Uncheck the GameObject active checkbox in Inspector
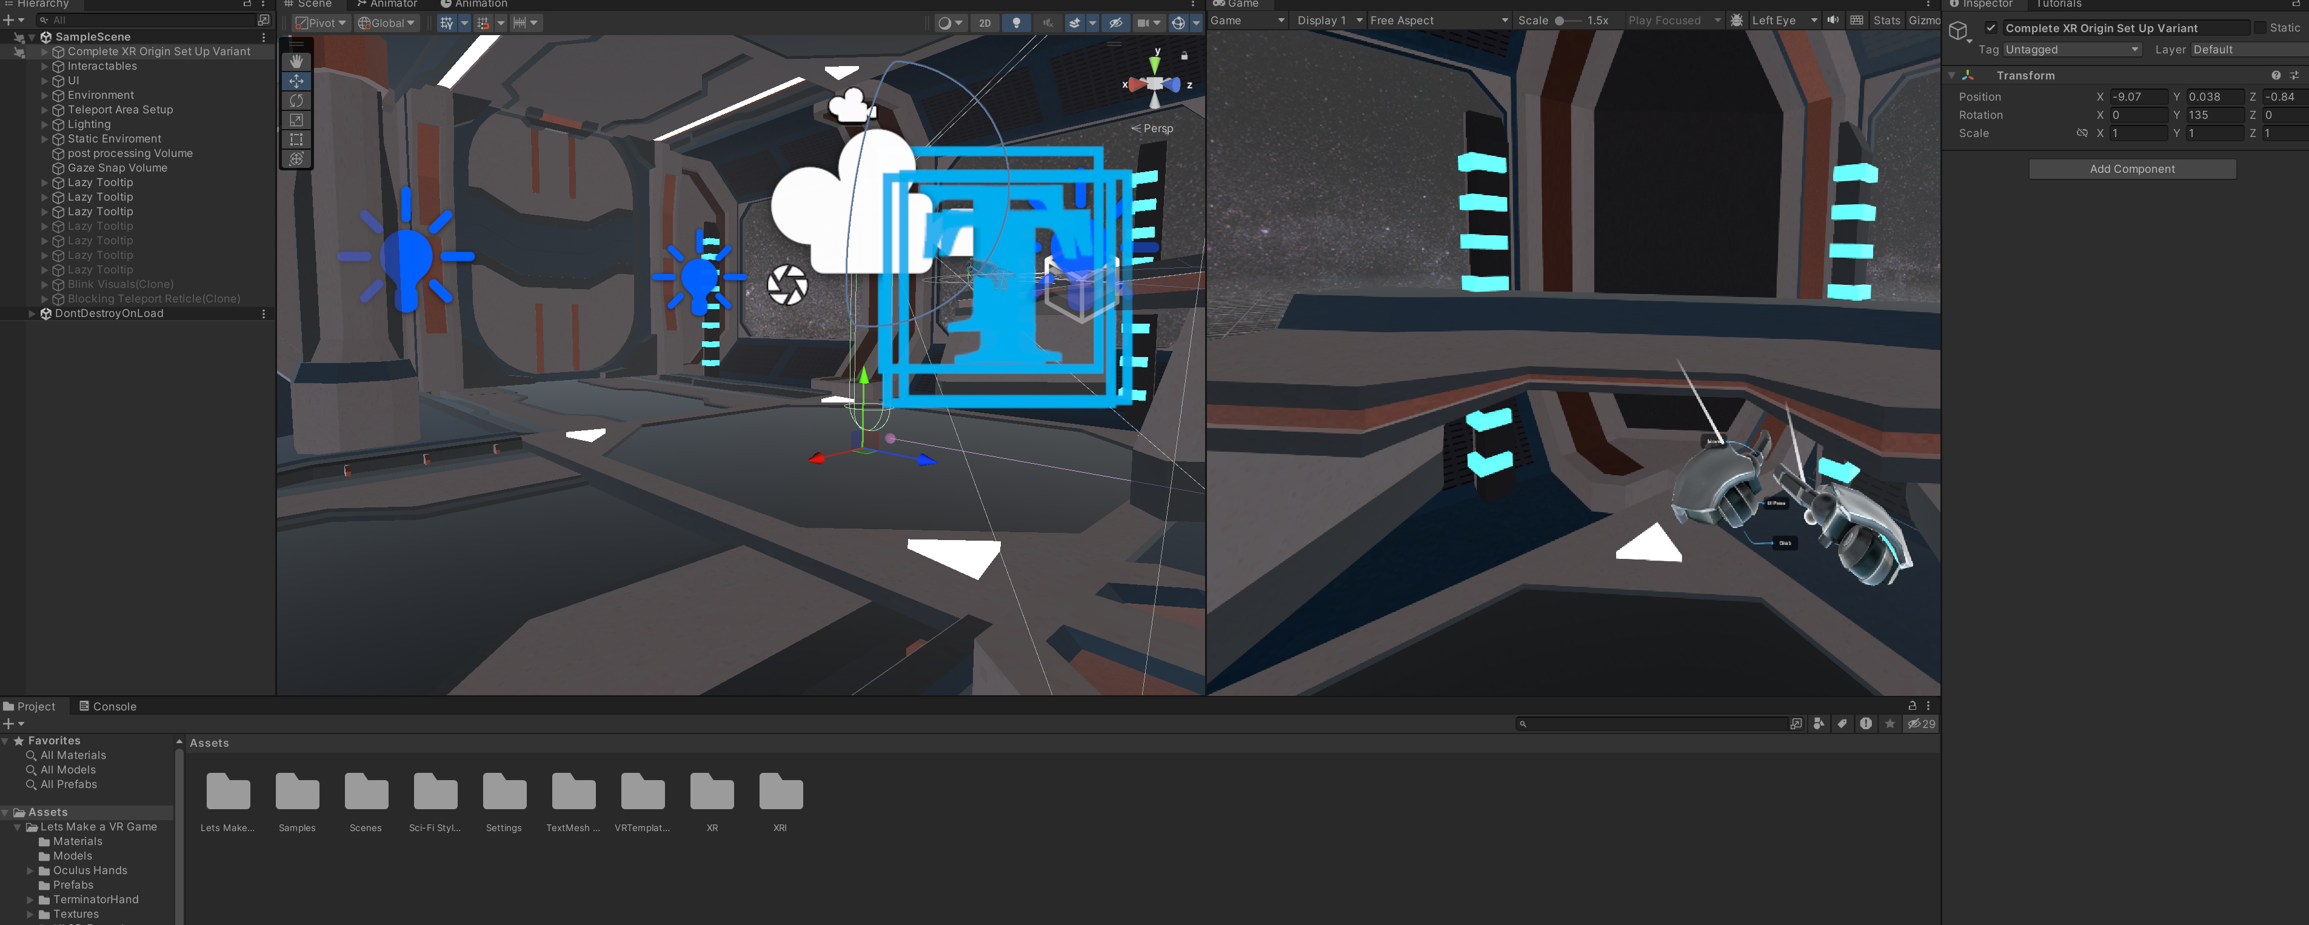The image size is (2309, 925). pyautogui.click(x=1991, y=28)
